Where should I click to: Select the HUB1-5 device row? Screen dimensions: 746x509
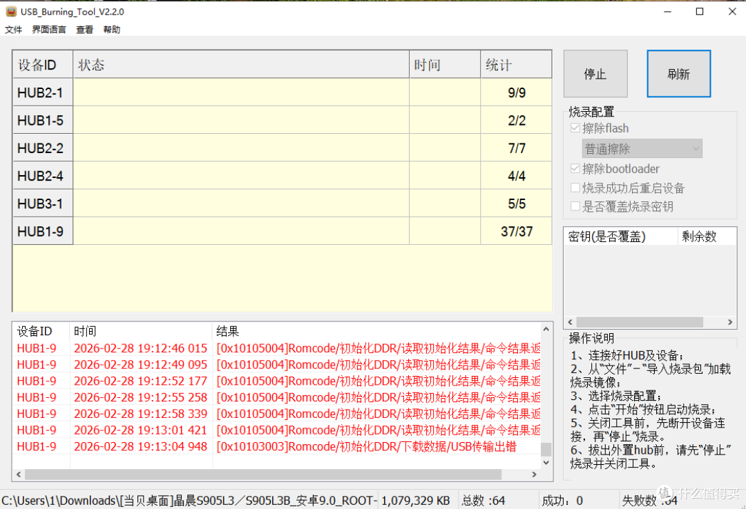pos(282,120)
